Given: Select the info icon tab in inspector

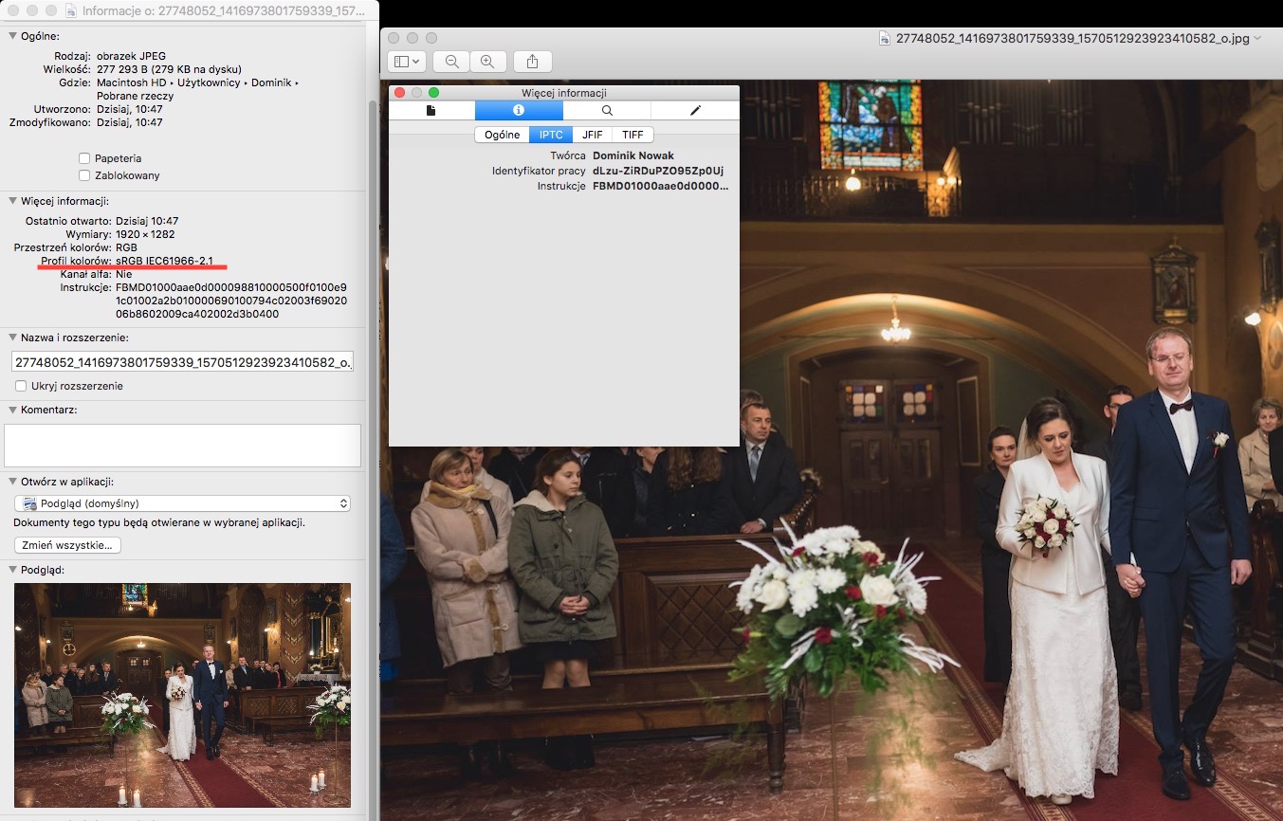Looking at the screenshot, I should (x=519, y=111).
